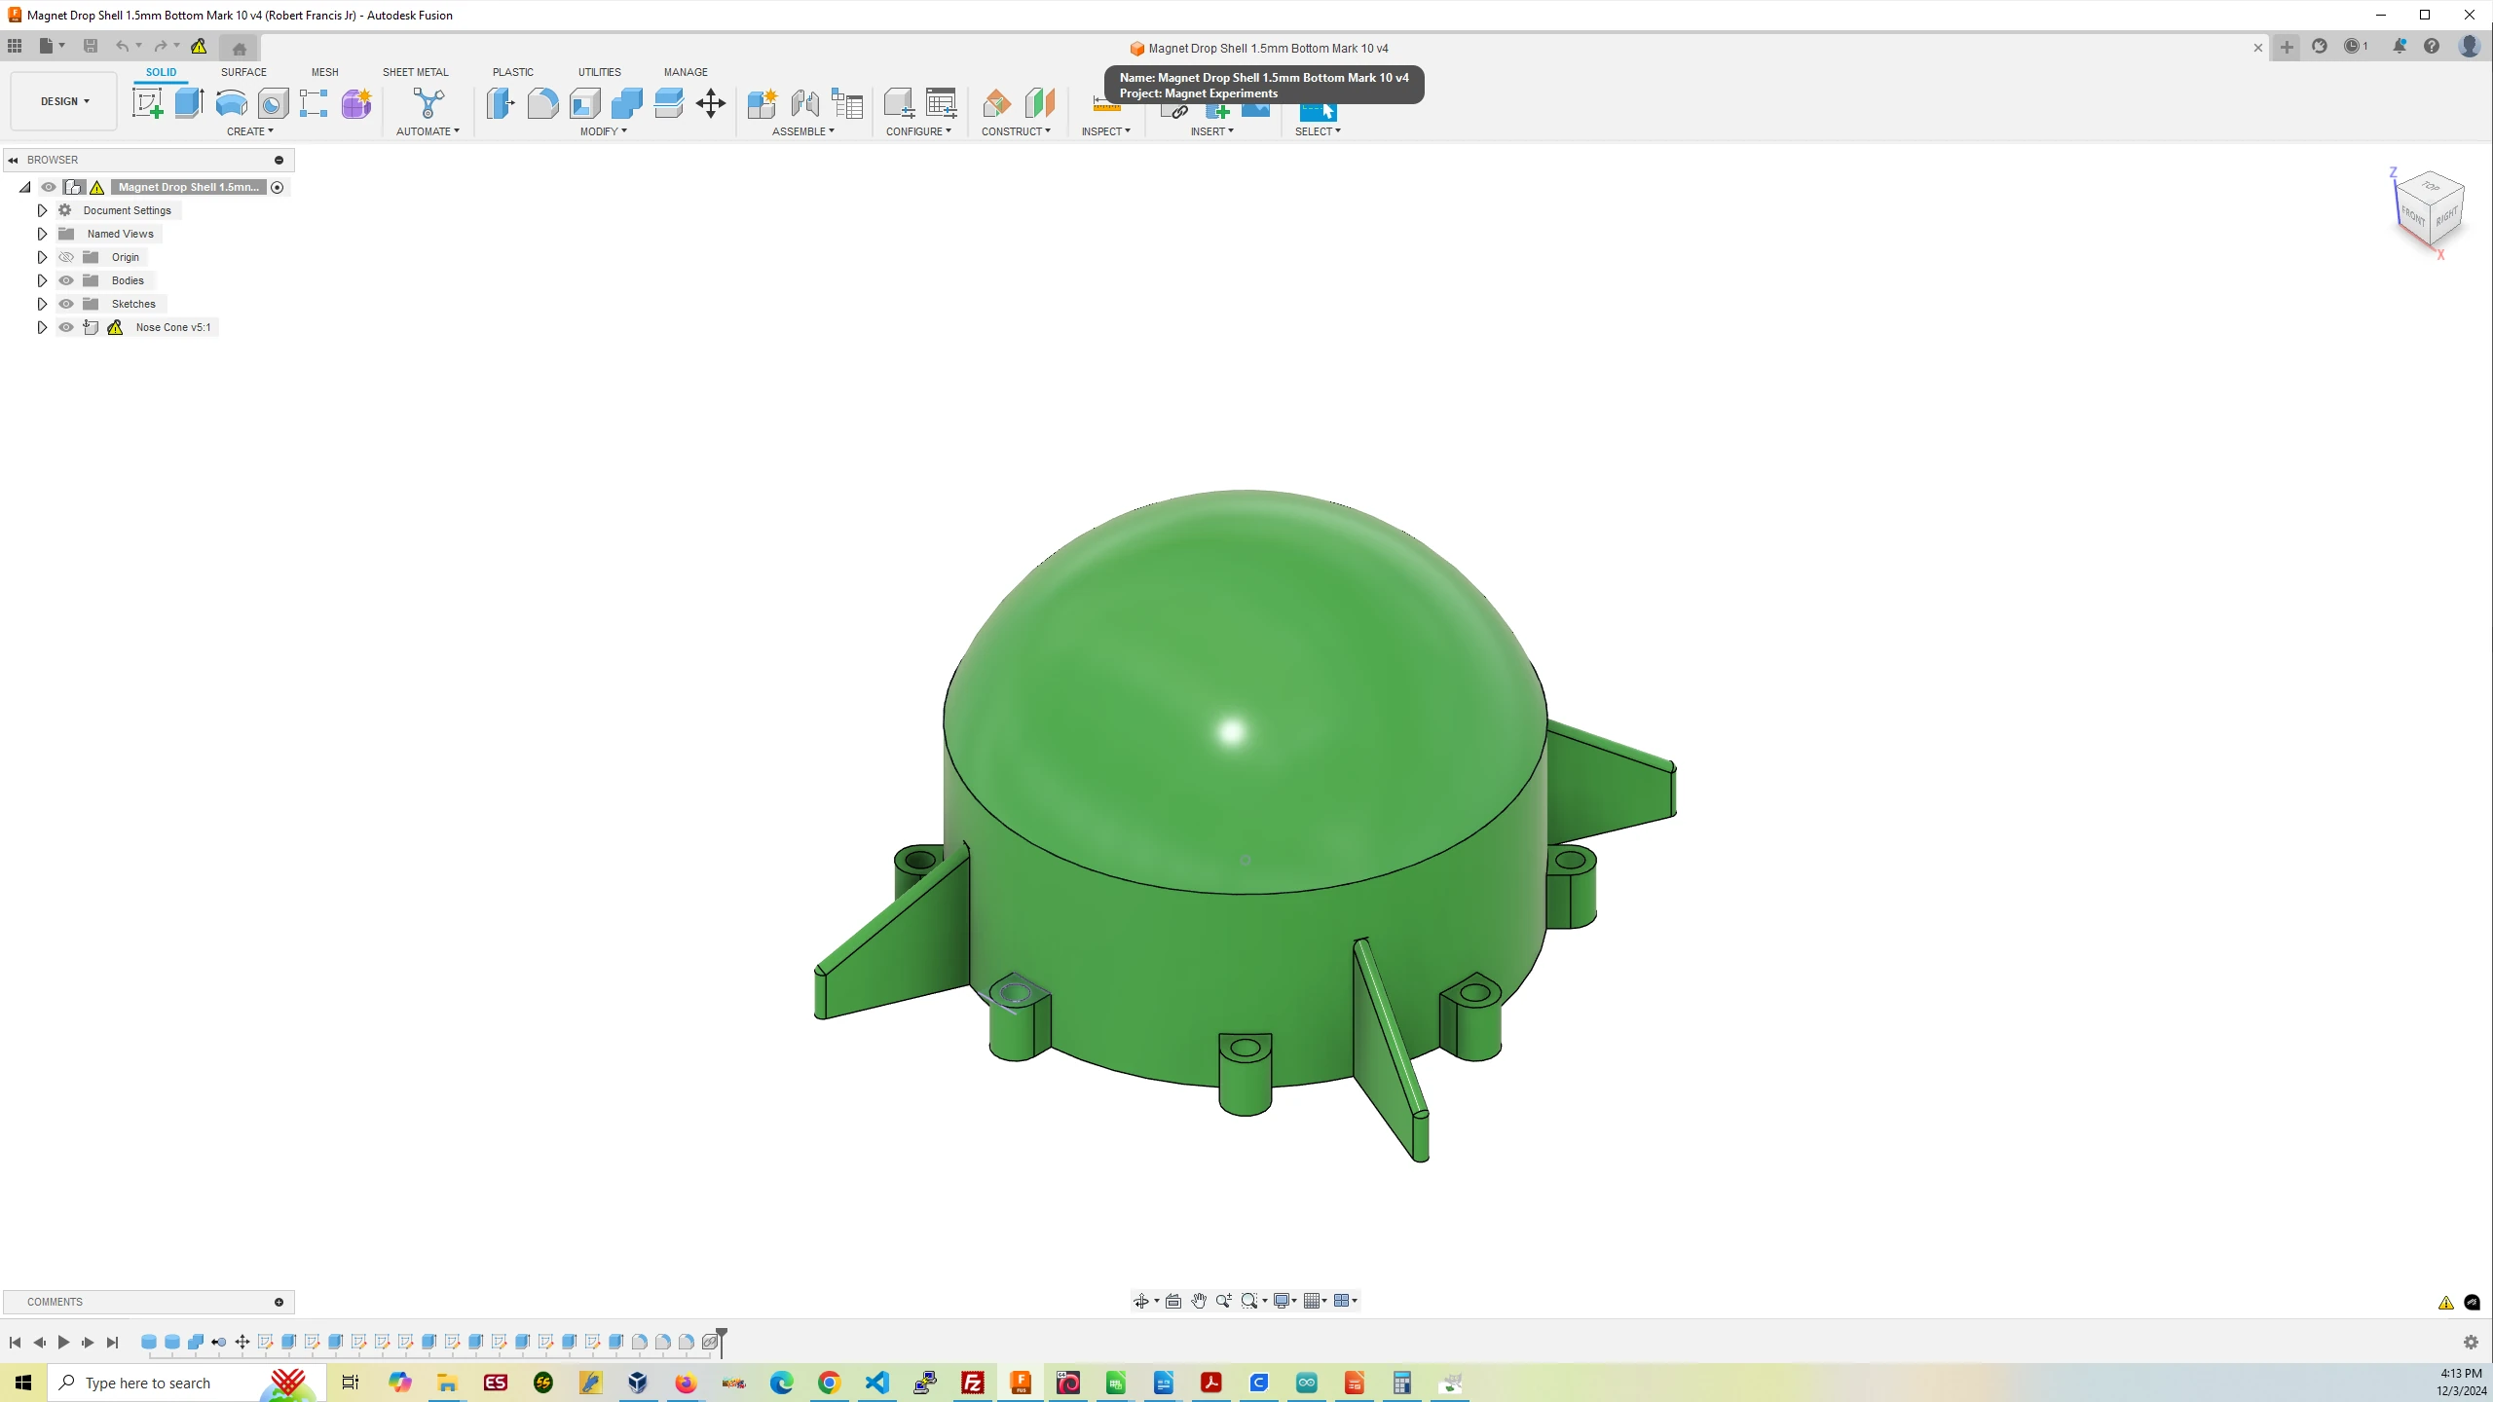Click the ViewCube RIGHT face

(x=2446, y=218)
